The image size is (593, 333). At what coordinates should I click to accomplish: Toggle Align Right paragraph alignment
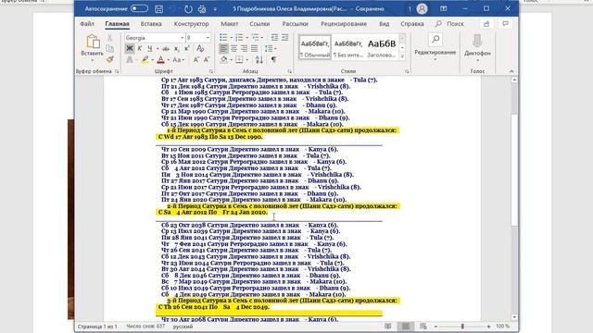pos(244,48)
